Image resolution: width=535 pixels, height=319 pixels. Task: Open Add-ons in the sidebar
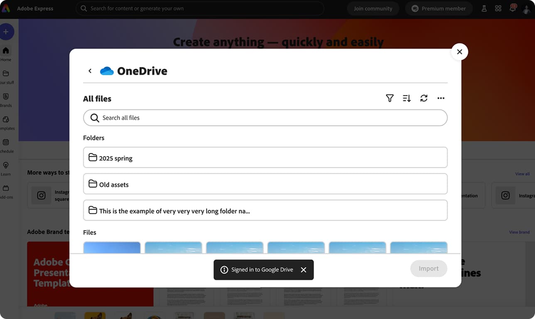6,191
